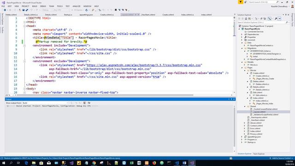Click the Microsoft Store taskbar icon
Viewport: 295px width, 166px height.
(x=41, y=163)
